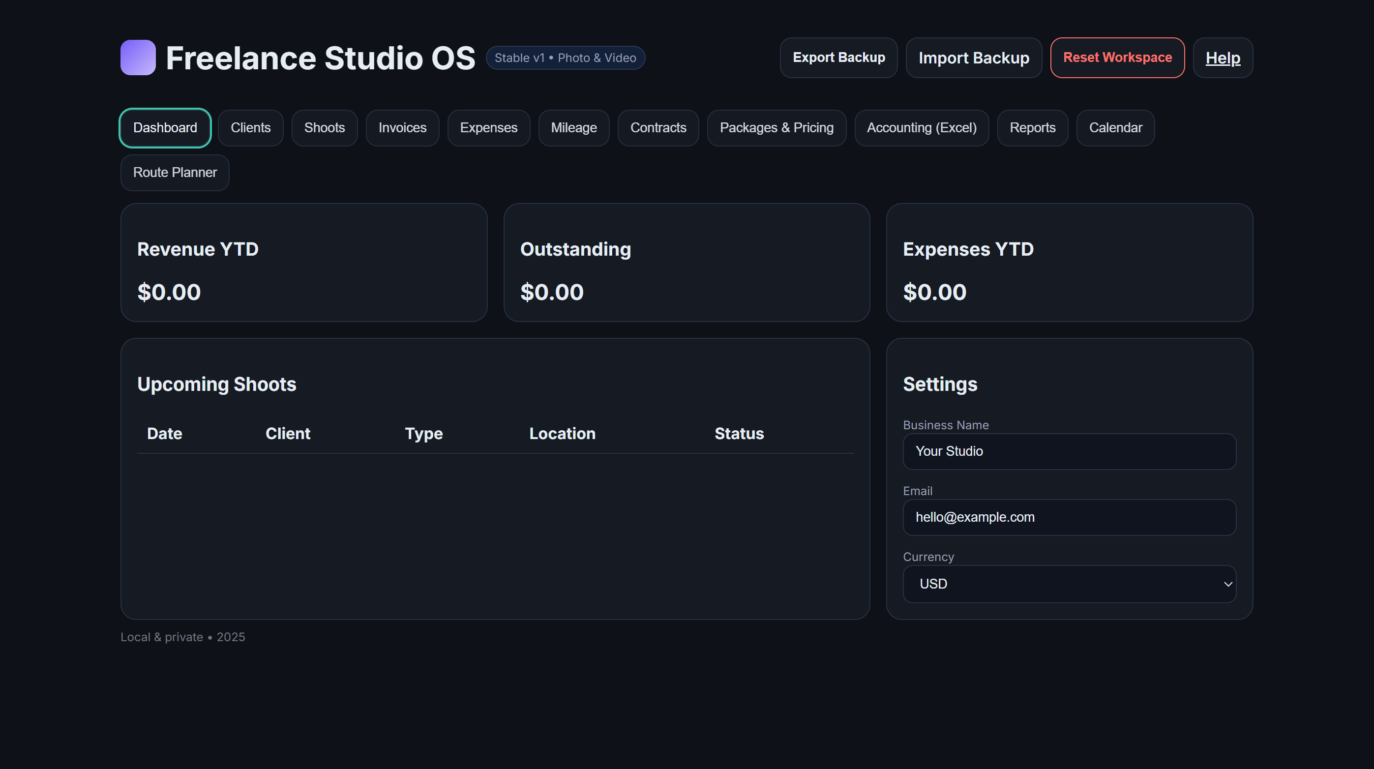Export a workspace backup

[x=838, y=58]
